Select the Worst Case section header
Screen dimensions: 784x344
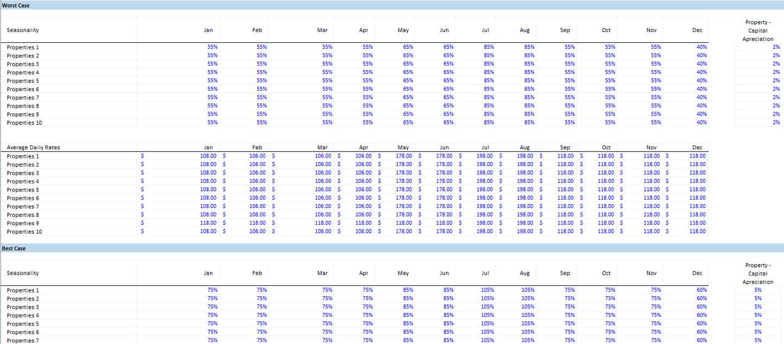click(x=16, y=5)
